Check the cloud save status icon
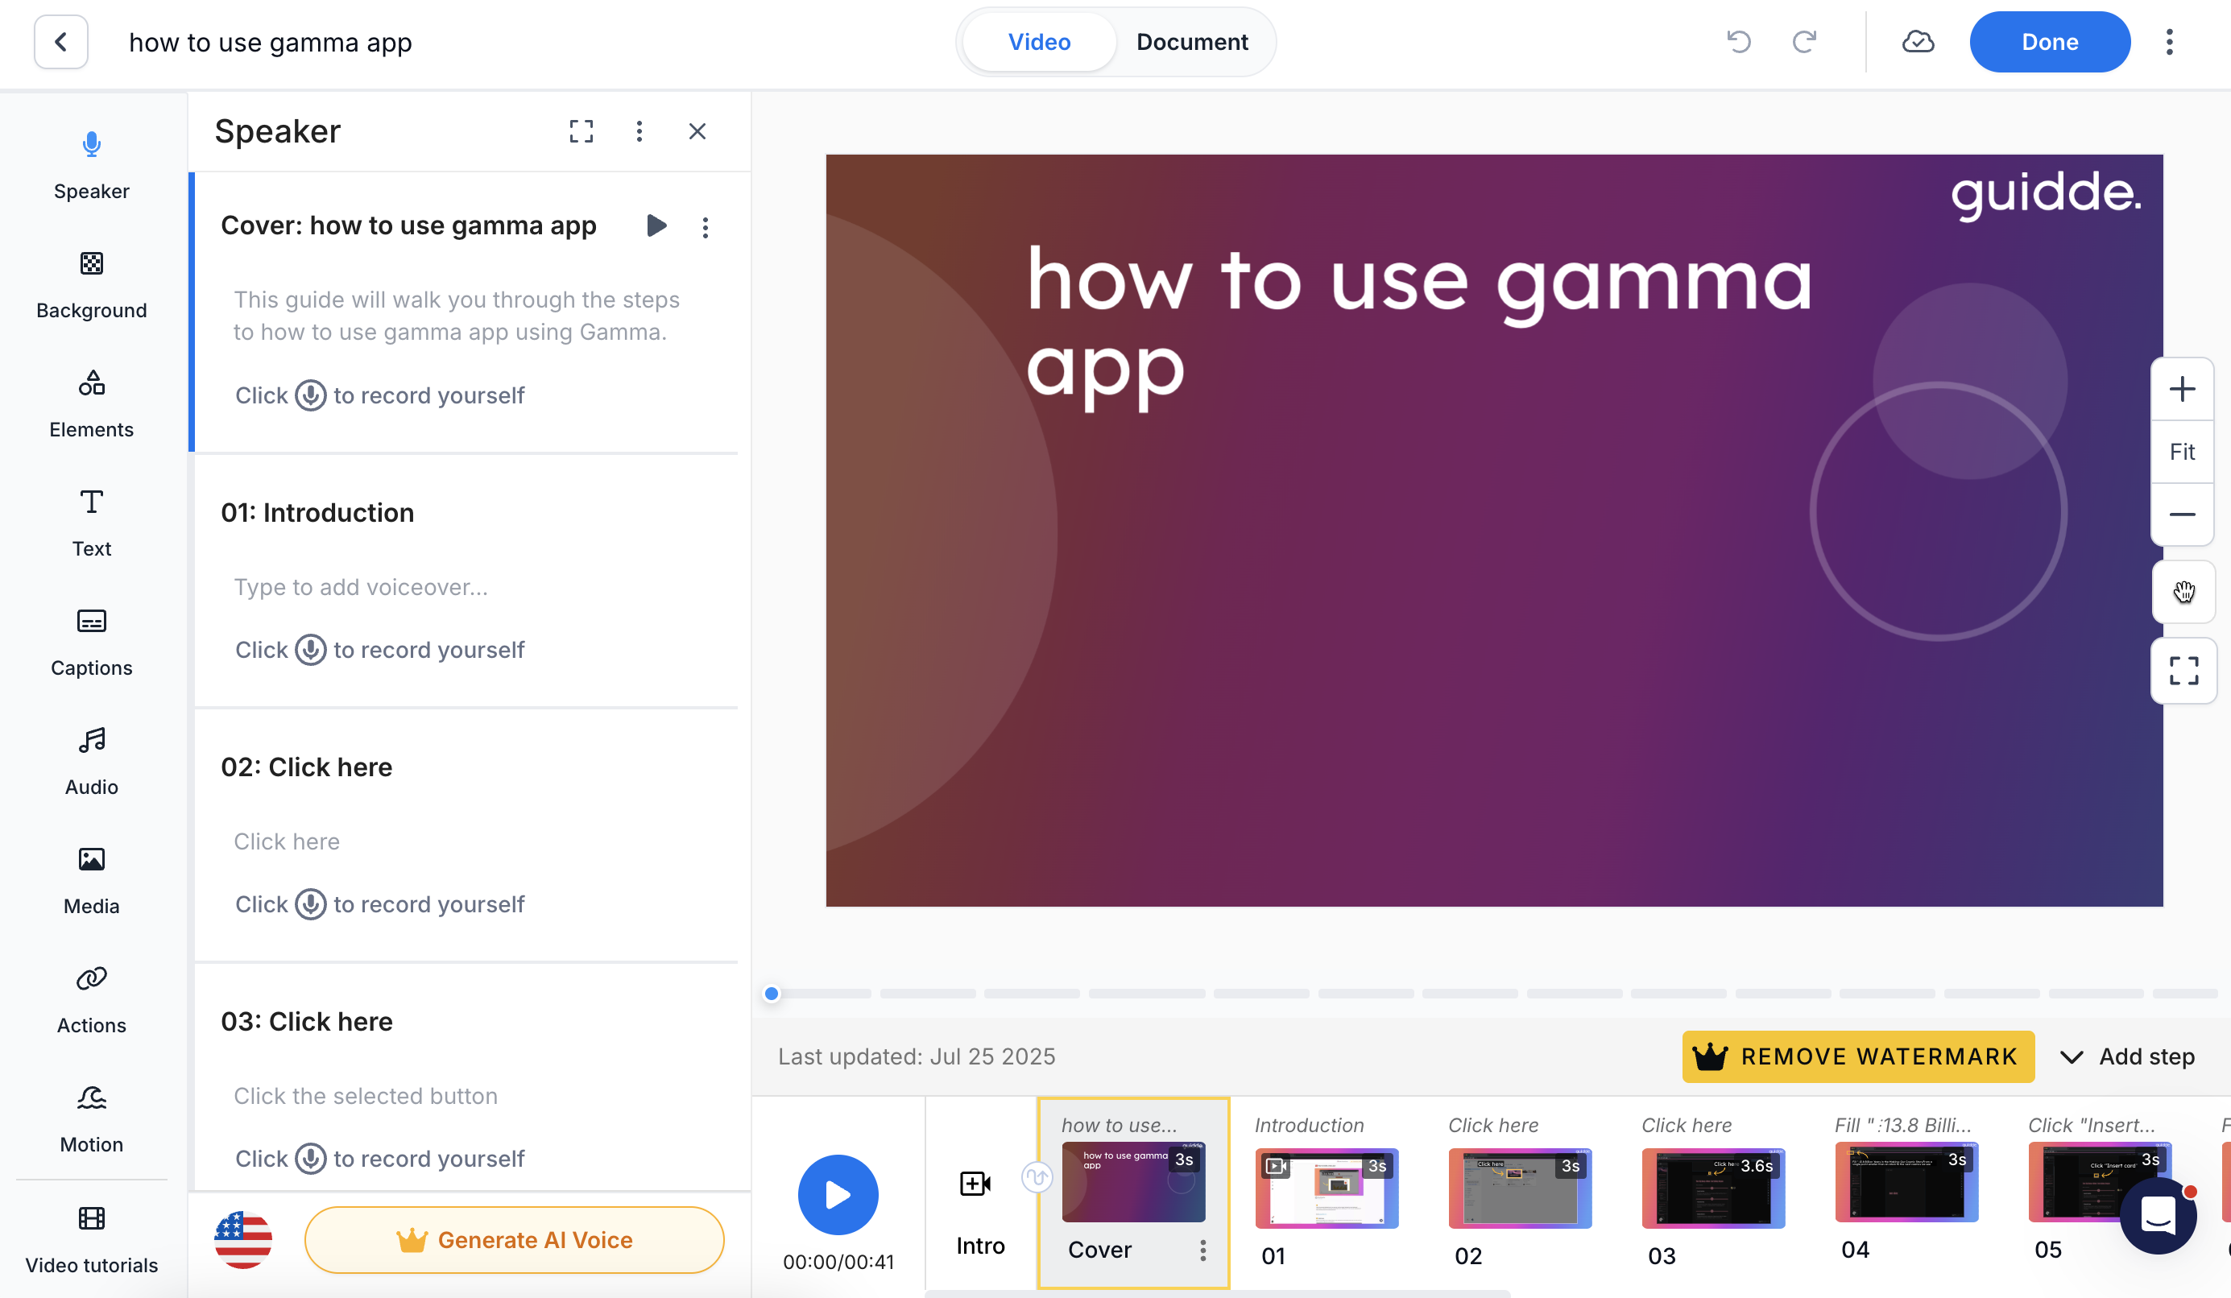Screen dimensions: 2231x1298 point(1918,42)
